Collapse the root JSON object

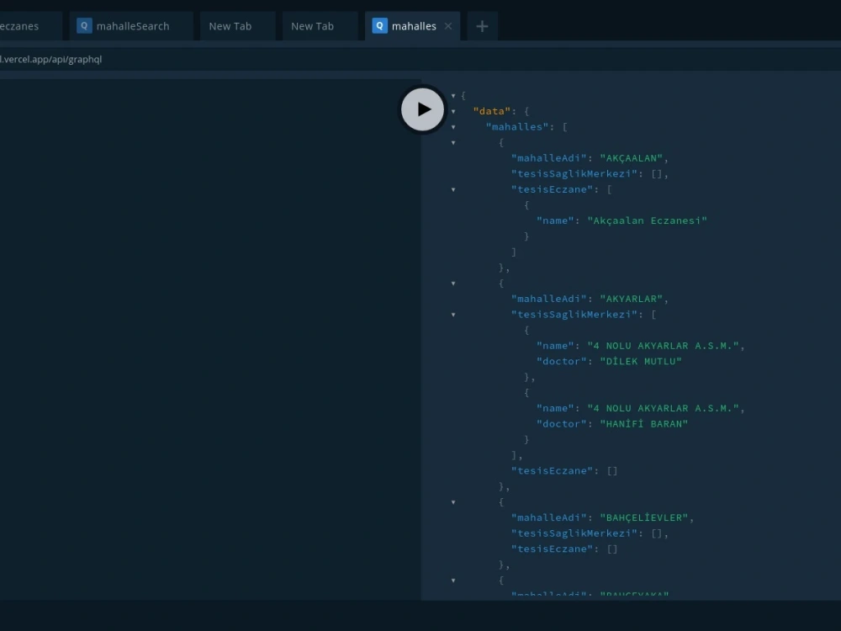[453, 95]
